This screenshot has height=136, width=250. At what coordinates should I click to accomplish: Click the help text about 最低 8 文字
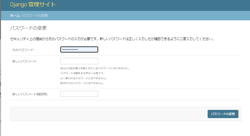(x=83, y=73)
